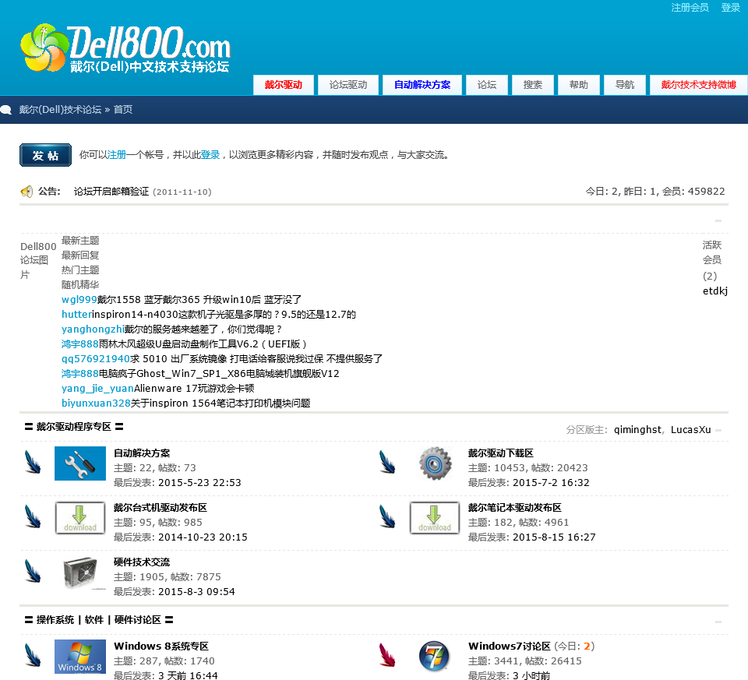The height and width of the screenshot is (680, 748).
Task: Open user qq576921940 profile
Action: [96, 358]
